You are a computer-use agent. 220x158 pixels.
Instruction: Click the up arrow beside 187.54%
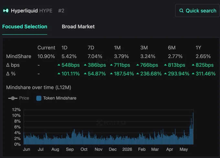[111, 74]
